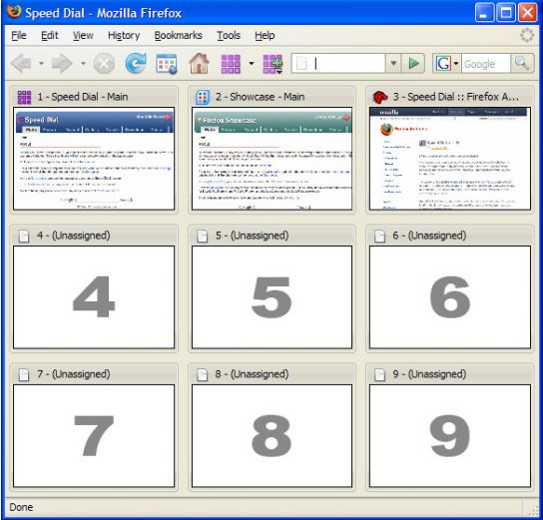The height and width of the screenshot is (520, 543).
Task: Open the search engine selector dropdown
Action: click(x=456, y=63)
